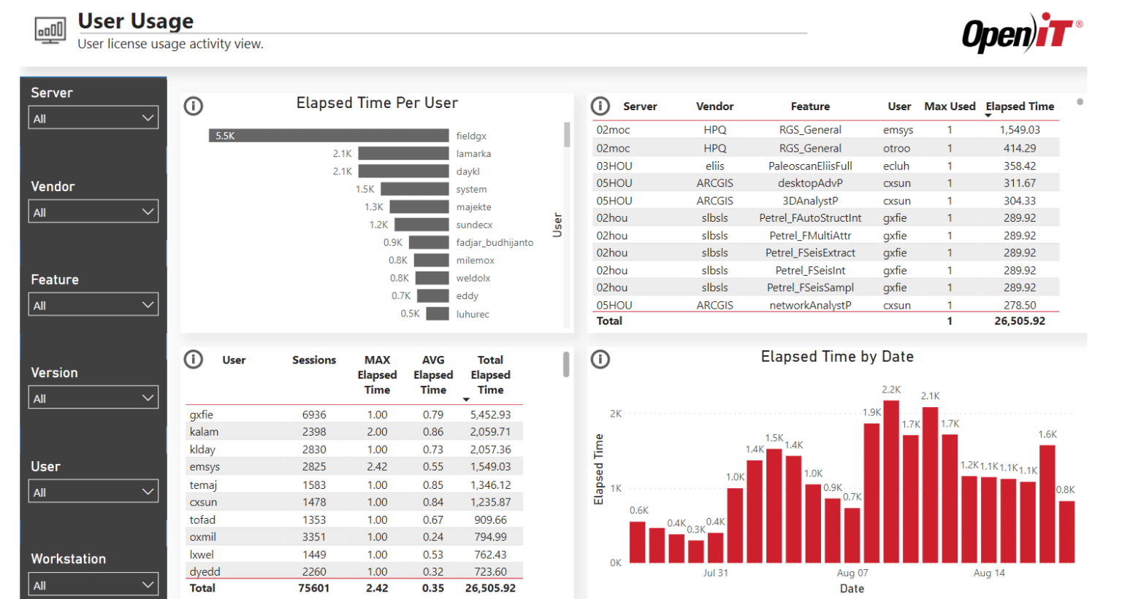Click the bar-chart icon beside the User Usage title
1122x599 pixels.
coord(50,30)
